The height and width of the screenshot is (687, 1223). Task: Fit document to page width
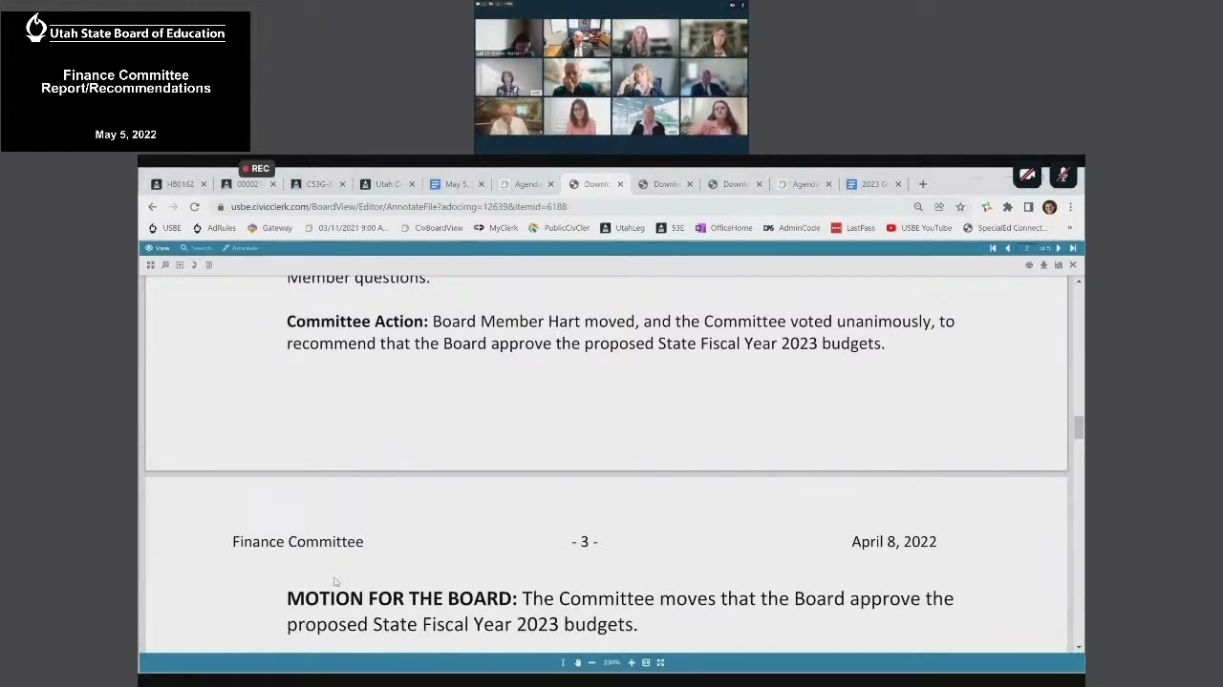point(646,662)
